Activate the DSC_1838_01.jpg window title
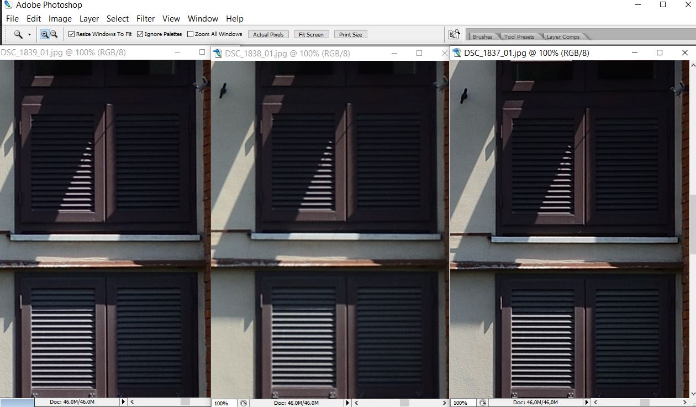 [x=287, y=53]
